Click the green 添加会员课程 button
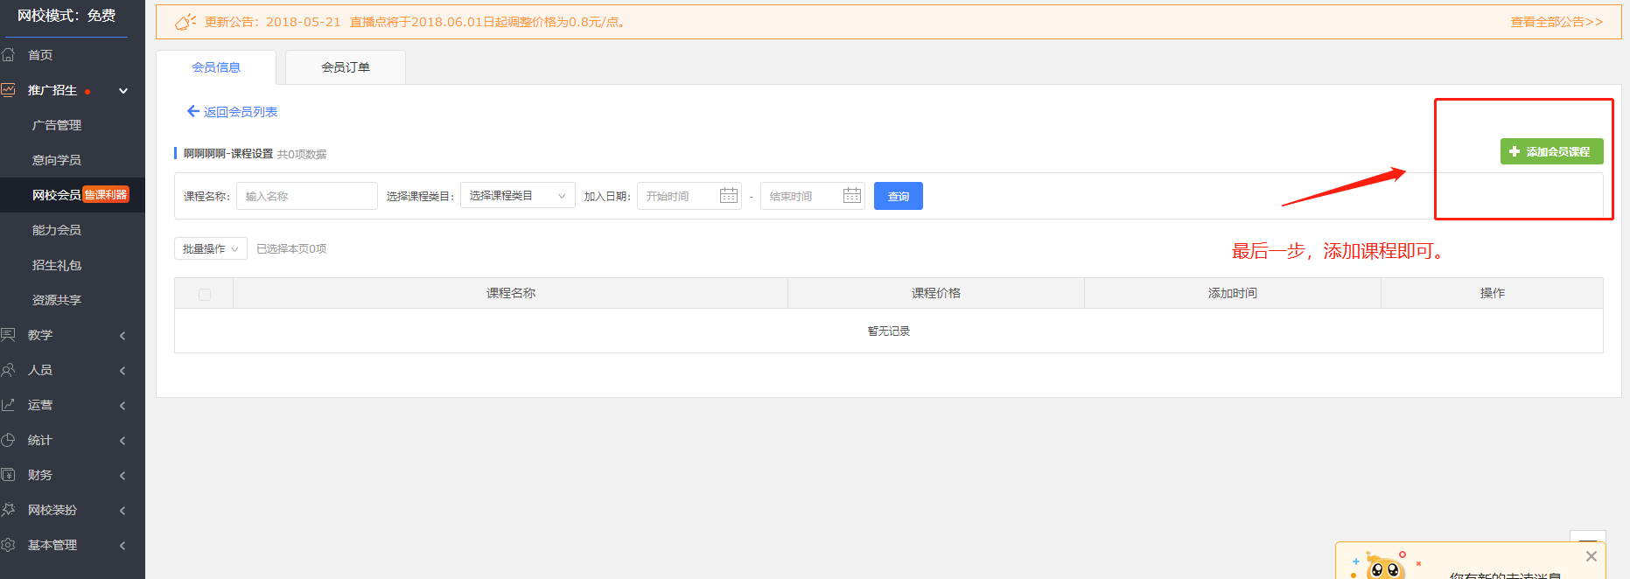Screen dimensions: 1630x579 click(1551, 152)
